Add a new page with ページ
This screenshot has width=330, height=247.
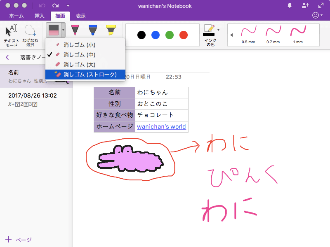click(19, 240)
